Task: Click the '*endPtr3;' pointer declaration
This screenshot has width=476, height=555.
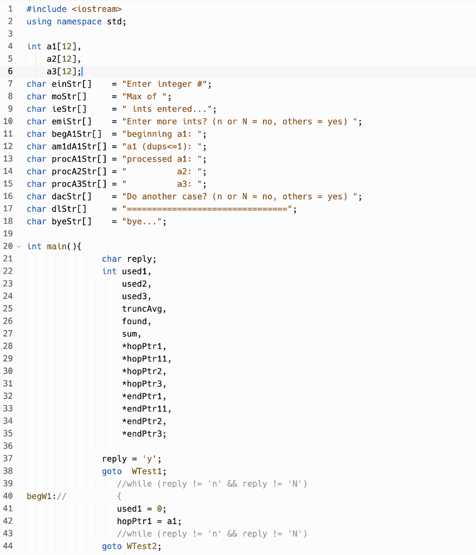Action: [x=144, y=434]
